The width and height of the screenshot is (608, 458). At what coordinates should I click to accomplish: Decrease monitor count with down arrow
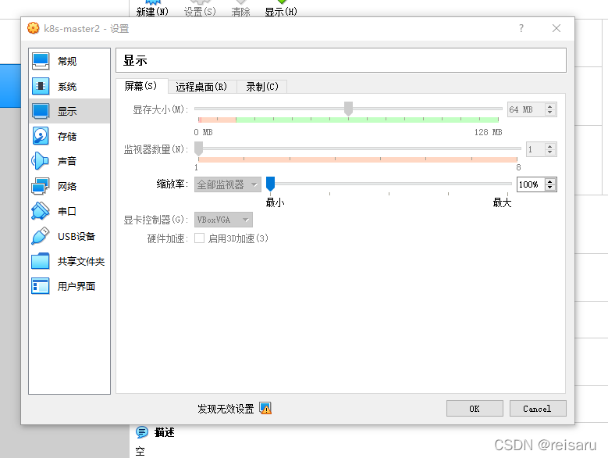tap(549, 152)
